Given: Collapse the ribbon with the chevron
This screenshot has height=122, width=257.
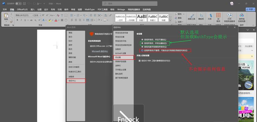Looking at the screenshot, I should [253, 25].
